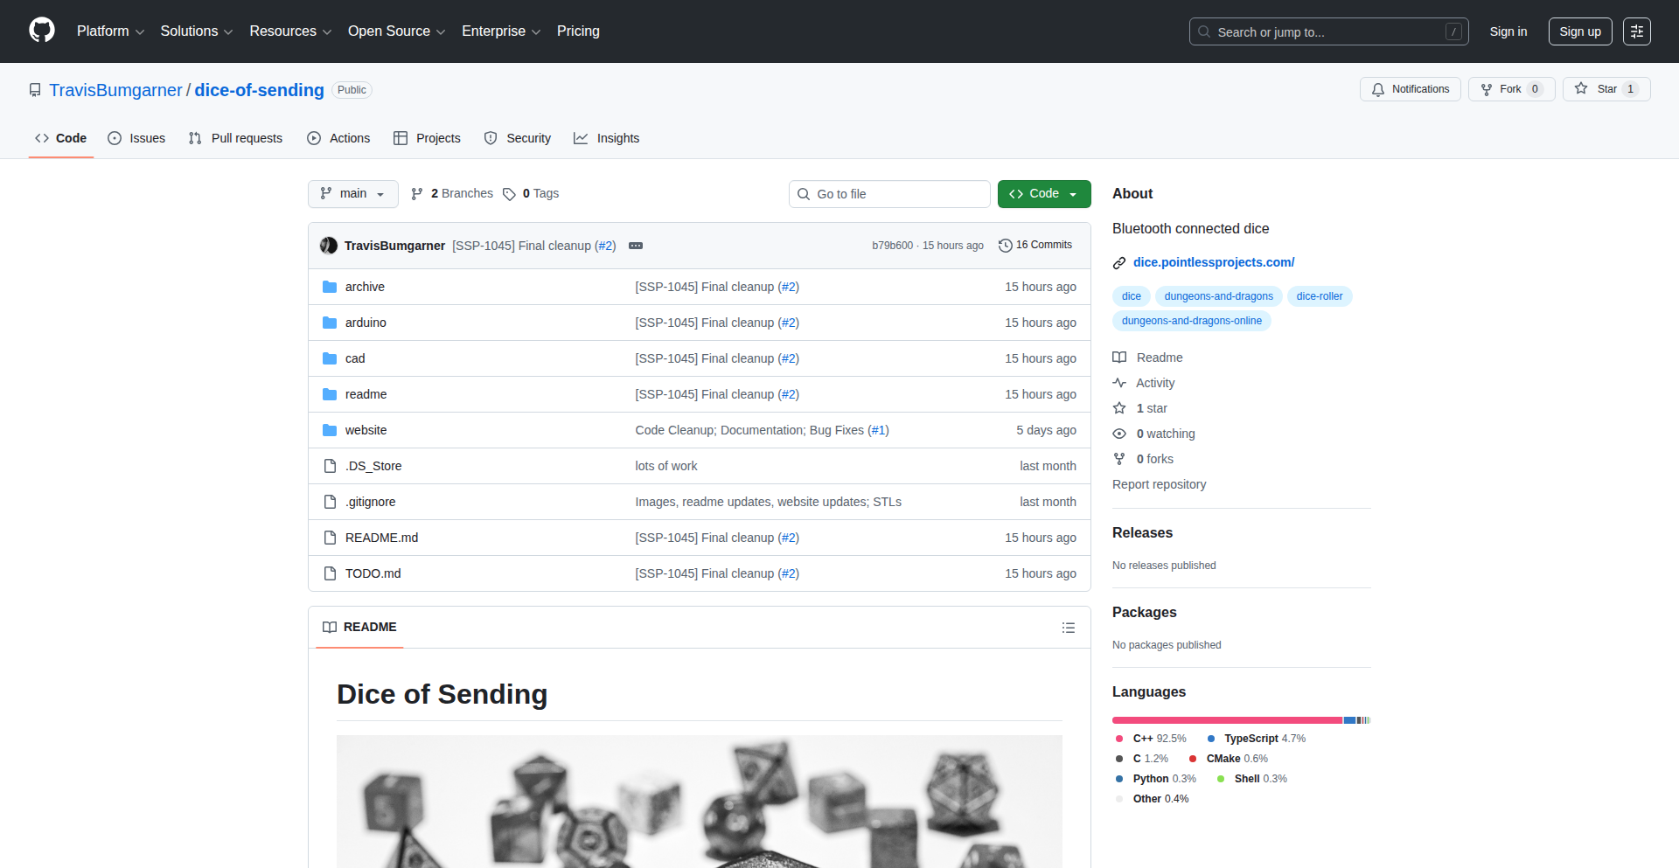Screen dimensions: 1679x868
Task: Switch to the Code tab
Action: [61, 138]
